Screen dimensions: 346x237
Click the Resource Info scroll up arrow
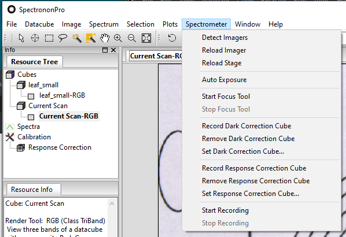[112, 203]
